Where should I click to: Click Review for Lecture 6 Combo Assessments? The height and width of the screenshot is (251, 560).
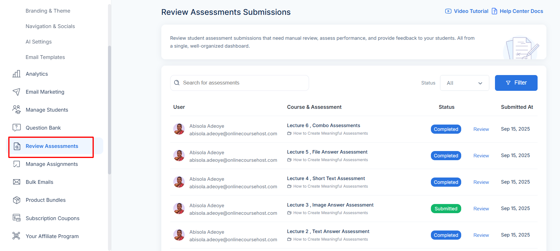tap(481, 129)
